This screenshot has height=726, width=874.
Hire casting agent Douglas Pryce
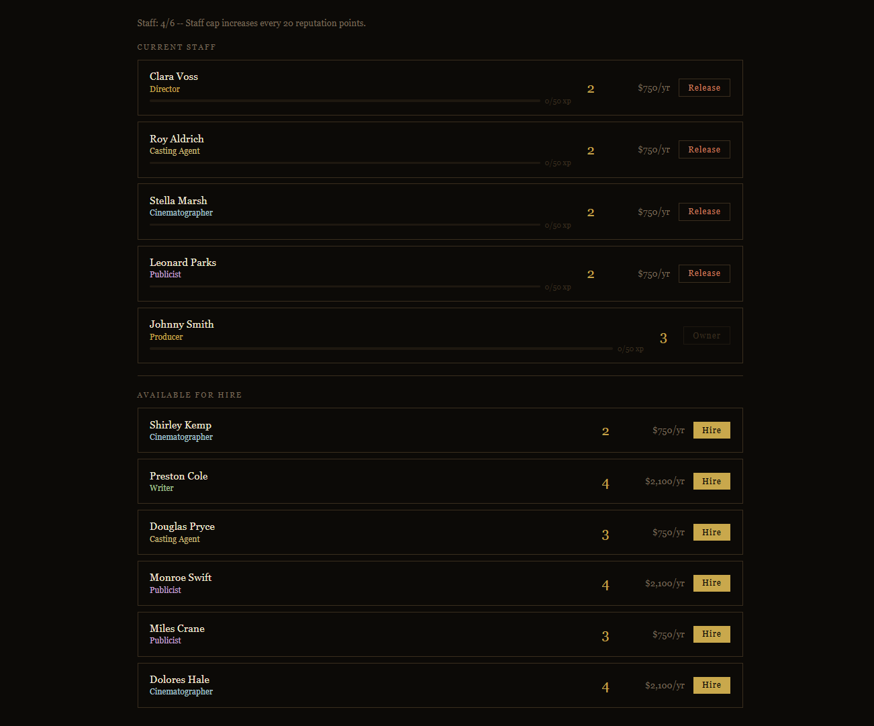point(712,533)
